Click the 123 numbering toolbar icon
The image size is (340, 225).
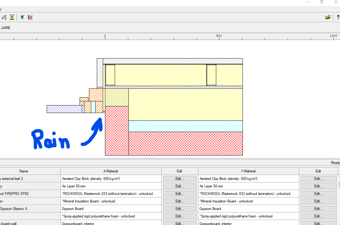click(4, 17)
